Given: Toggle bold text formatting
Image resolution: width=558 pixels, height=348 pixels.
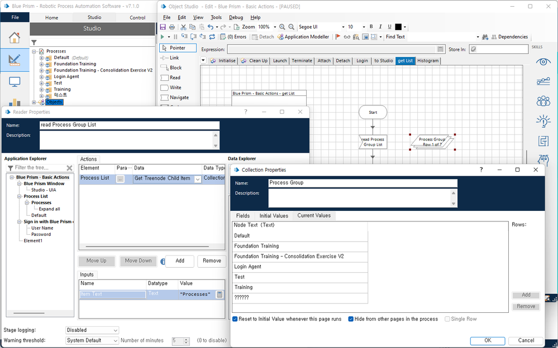Looking at the screenshot, I should 371,27.
